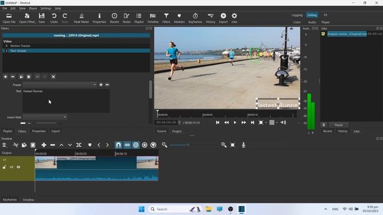Toggle ripple mode in timeline
Screen dimensions: 383x215
click(x=136, y=145)
